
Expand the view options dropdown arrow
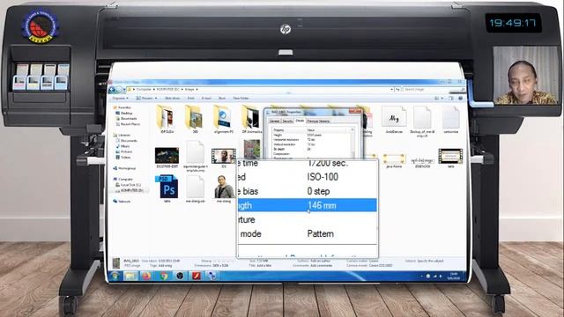coord(442,98)
